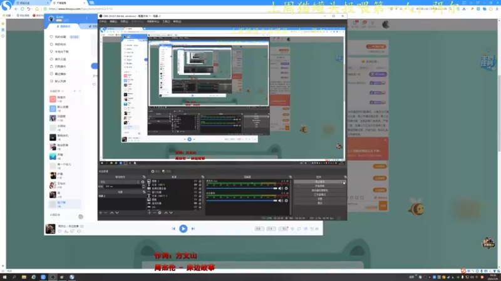The image size is (501, 281).
Task: Open settings from OBS controls dock
Action: [x=319, y=199]
